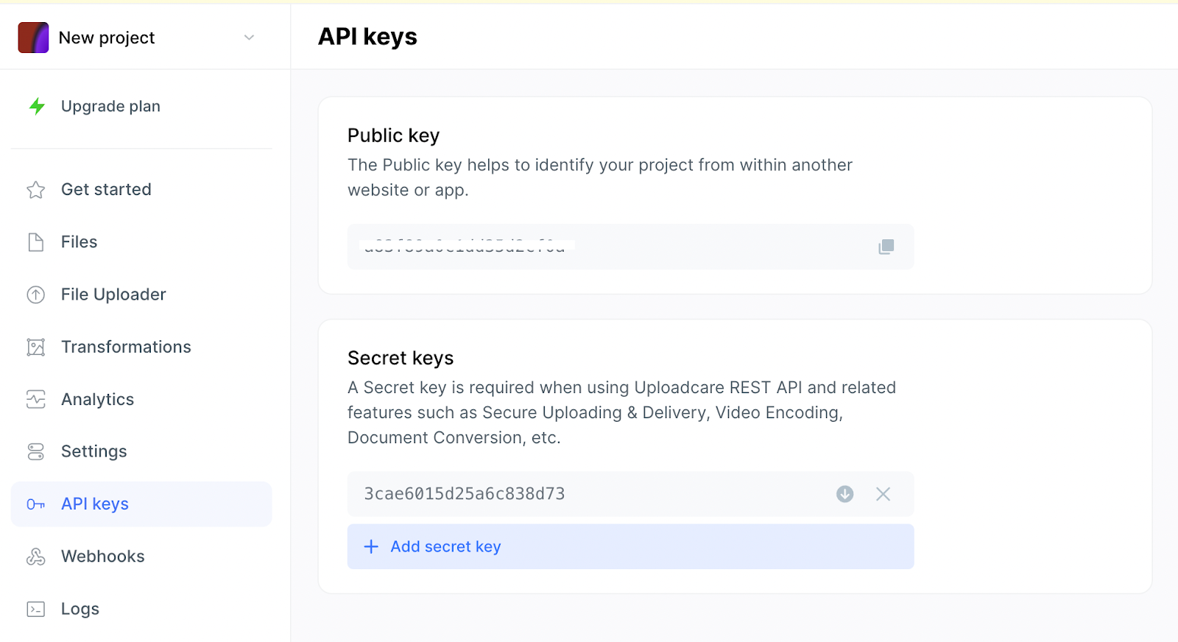Open the Upgrade plan link
This screenshot has height=642, width=1178.
(110, 106)
